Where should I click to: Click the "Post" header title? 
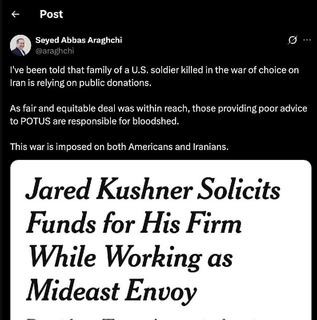point(51,14)
